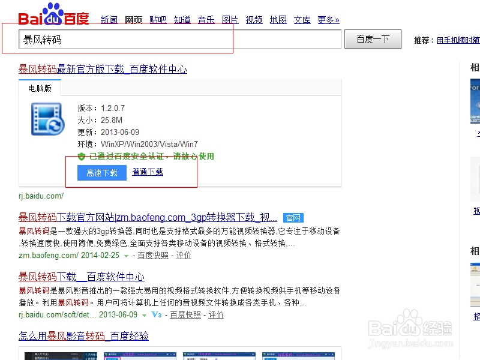Expand arrow beside zm.baofeng.com 2014-02-25

[126, 256]
